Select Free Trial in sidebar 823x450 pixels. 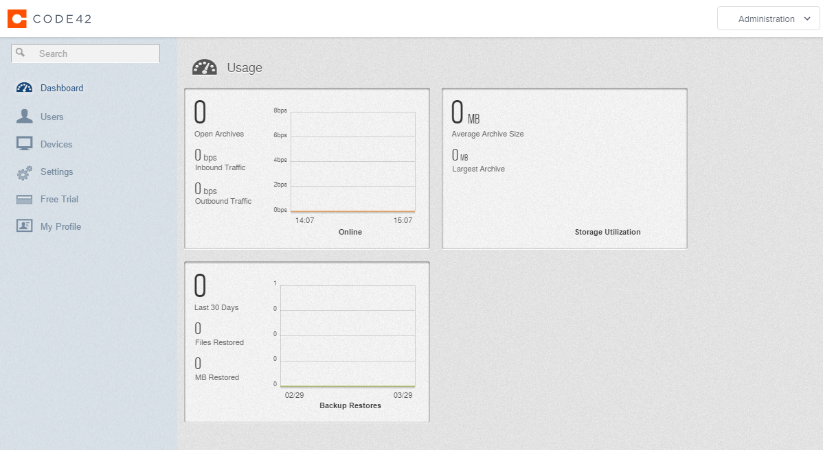click(59, 199)
